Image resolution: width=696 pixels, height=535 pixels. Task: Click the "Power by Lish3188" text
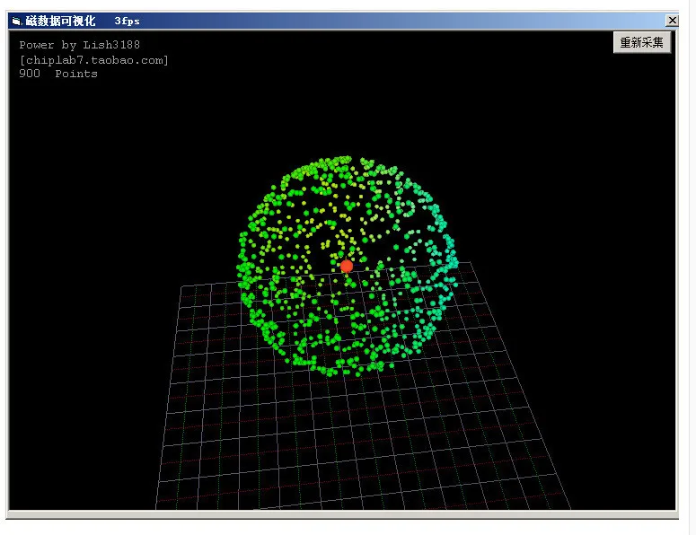tap(79, 45)
